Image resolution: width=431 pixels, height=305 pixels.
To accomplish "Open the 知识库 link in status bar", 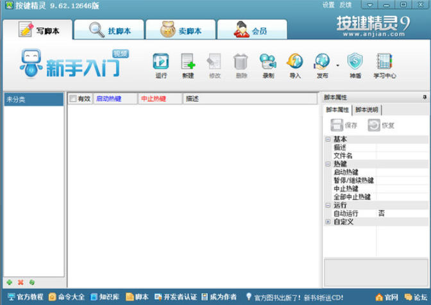I will point(105,297).
